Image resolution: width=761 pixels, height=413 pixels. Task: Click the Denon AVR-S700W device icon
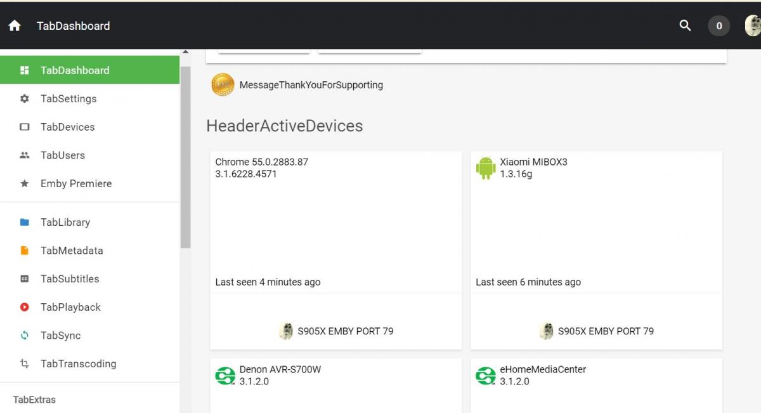pyautogui.click(x=225, y=376)
